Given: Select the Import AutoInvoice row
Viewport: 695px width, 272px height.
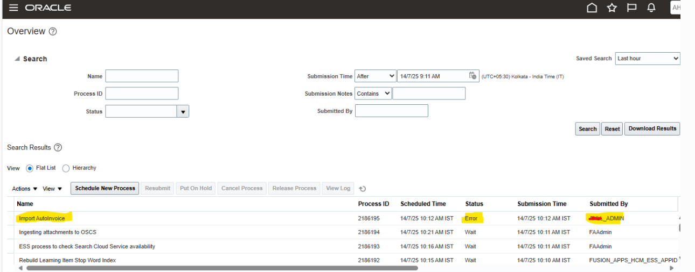Looking at the screenshot, I should pyautogui.click(x=345, y=218).
